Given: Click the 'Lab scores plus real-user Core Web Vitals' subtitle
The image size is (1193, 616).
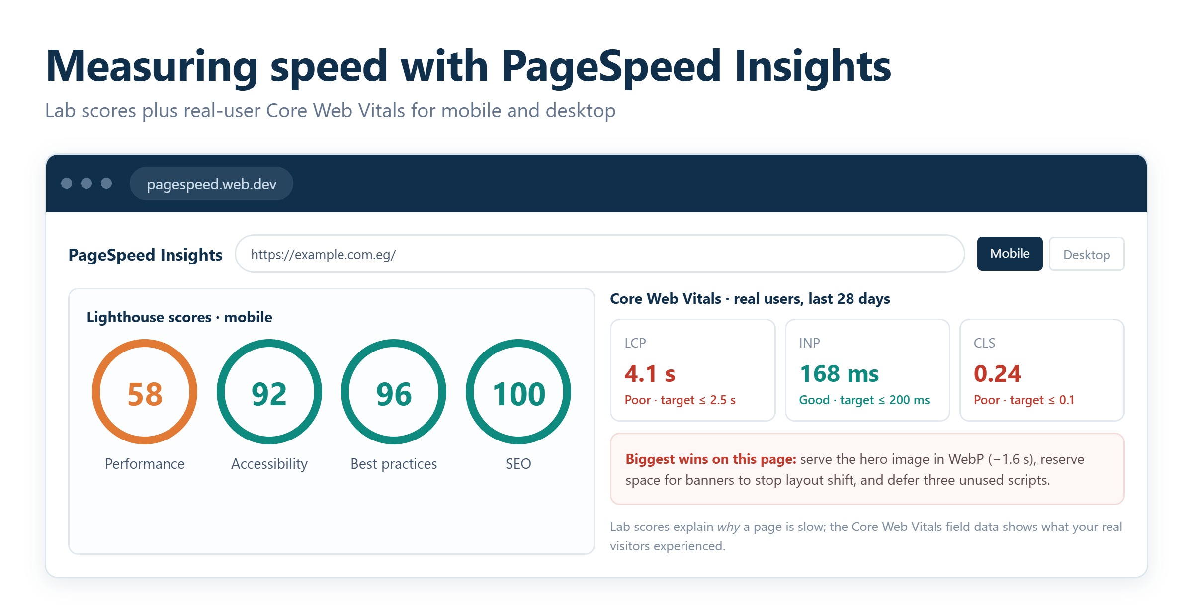Looking at the screenshot, I should (330, 110).
